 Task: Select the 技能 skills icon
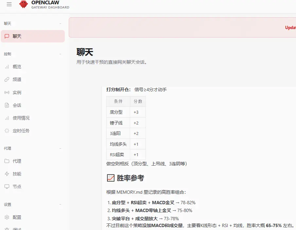coord(6,174)
